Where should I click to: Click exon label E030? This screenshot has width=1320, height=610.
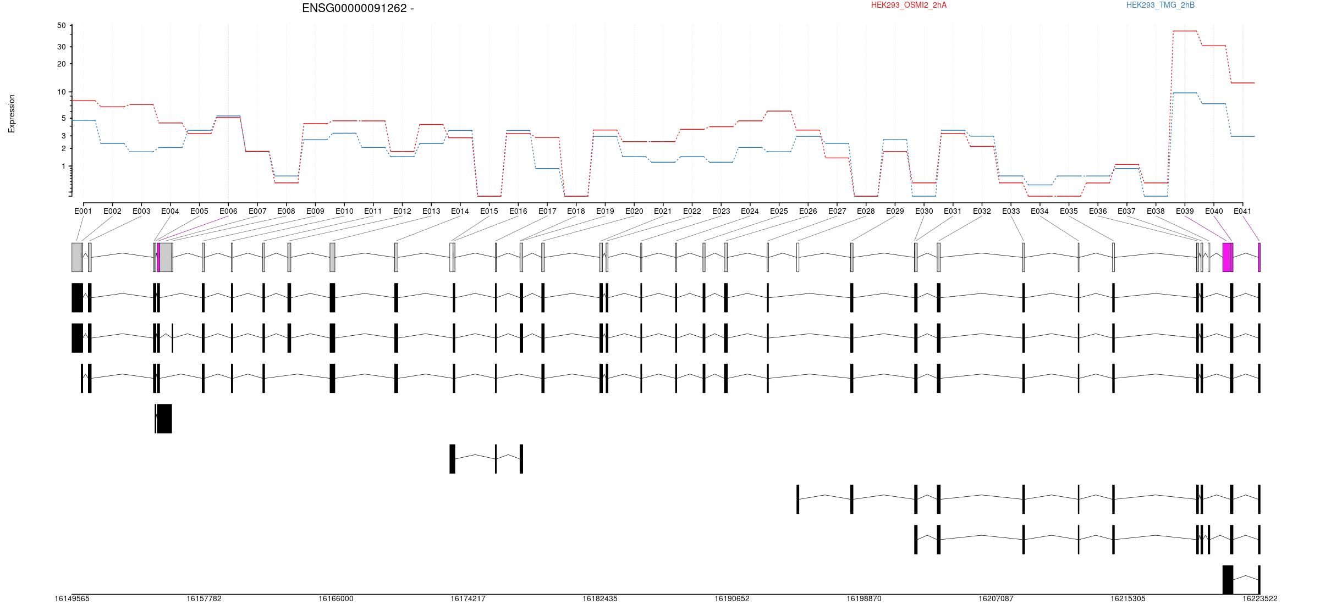coord(924,211)
